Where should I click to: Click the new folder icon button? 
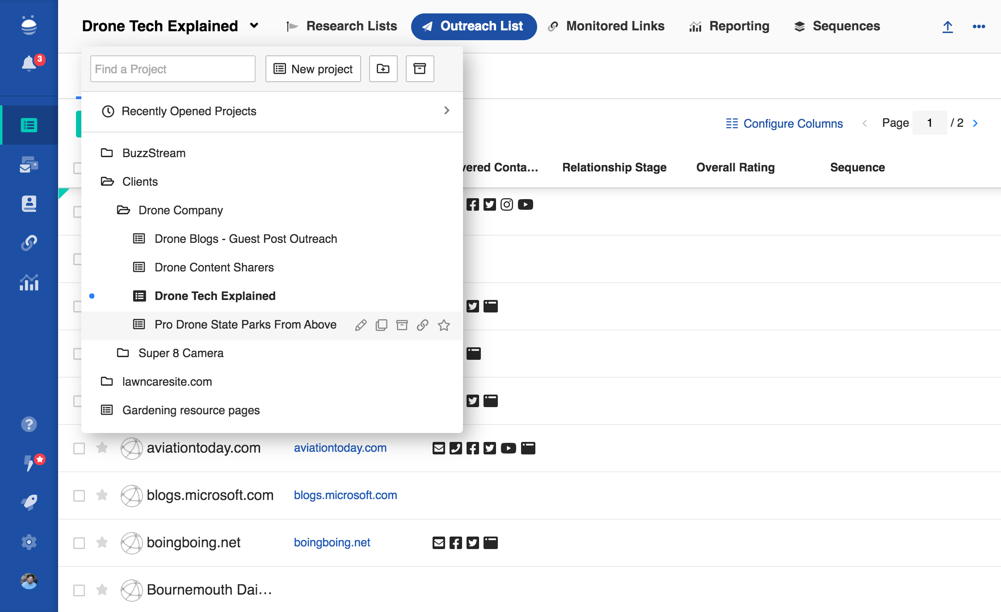point(383,69)
